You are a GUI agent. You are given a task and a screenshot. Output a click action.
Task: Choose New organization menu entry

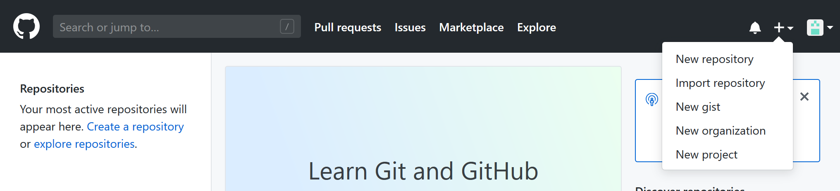pyautogui.click(x=721, y=131)
